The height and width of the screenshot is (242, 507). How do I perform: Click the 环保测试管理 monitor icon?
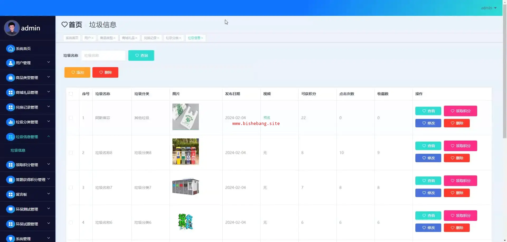tap(10, 209)
